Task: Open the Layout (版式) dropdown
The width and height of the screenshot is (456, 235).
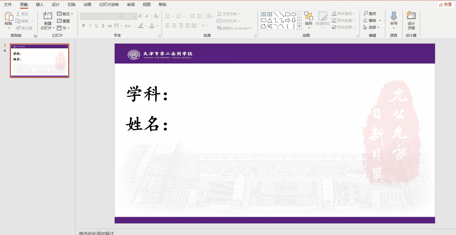Action: [65, 14]
